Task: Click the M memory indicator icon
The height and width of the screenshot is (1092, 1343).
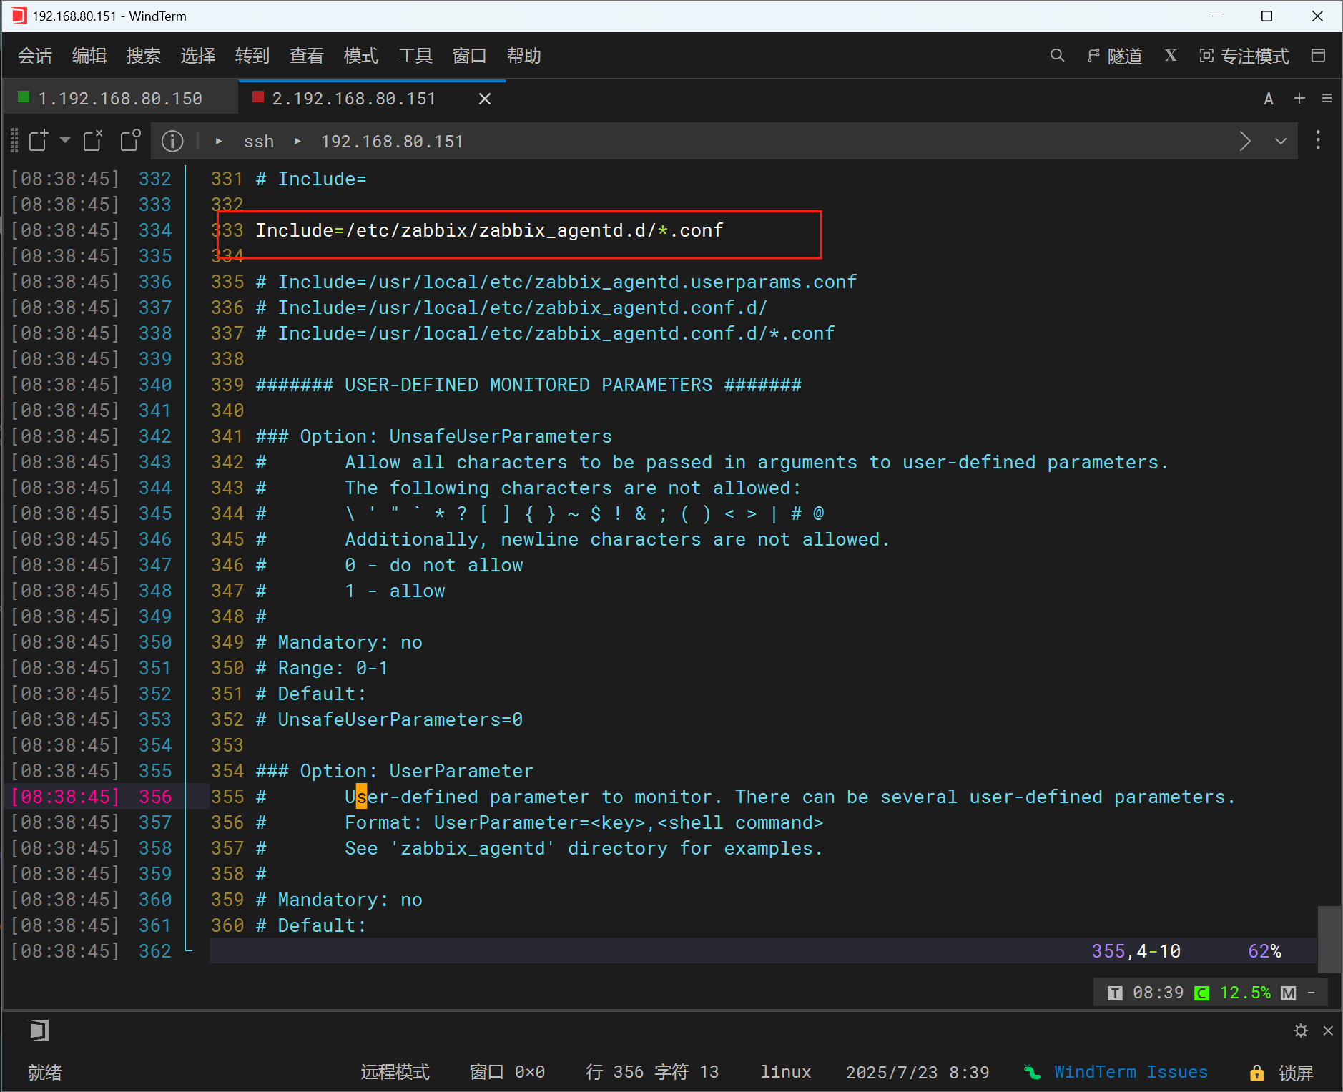Action: [x=1289, y=993]
